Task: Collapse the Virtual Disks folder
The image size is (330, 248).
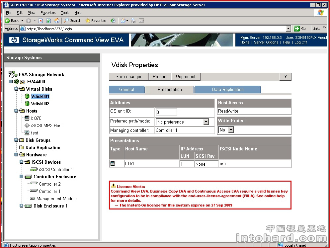Action: [x=16, y=89]
